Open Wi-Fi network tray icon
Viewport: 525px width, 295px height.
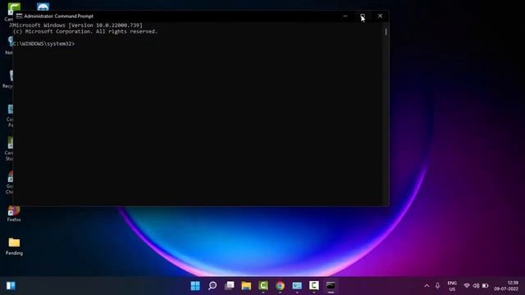pyautogui.click(x=467, y=286)
